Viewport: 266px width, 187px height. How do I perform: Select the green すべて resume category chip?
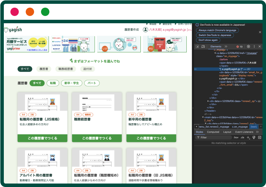pos(37,83)
